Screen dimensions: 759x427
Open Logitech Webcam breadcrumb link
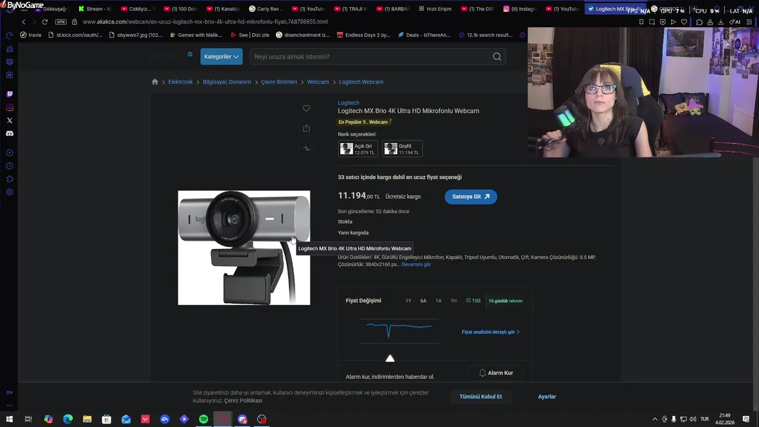[361, 82]
